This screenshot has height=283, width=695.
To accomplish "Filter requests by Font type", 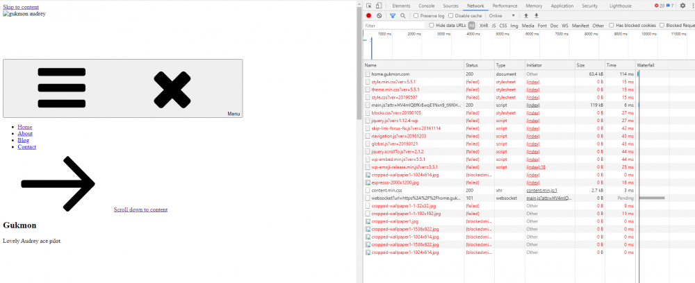I will 542,25.
